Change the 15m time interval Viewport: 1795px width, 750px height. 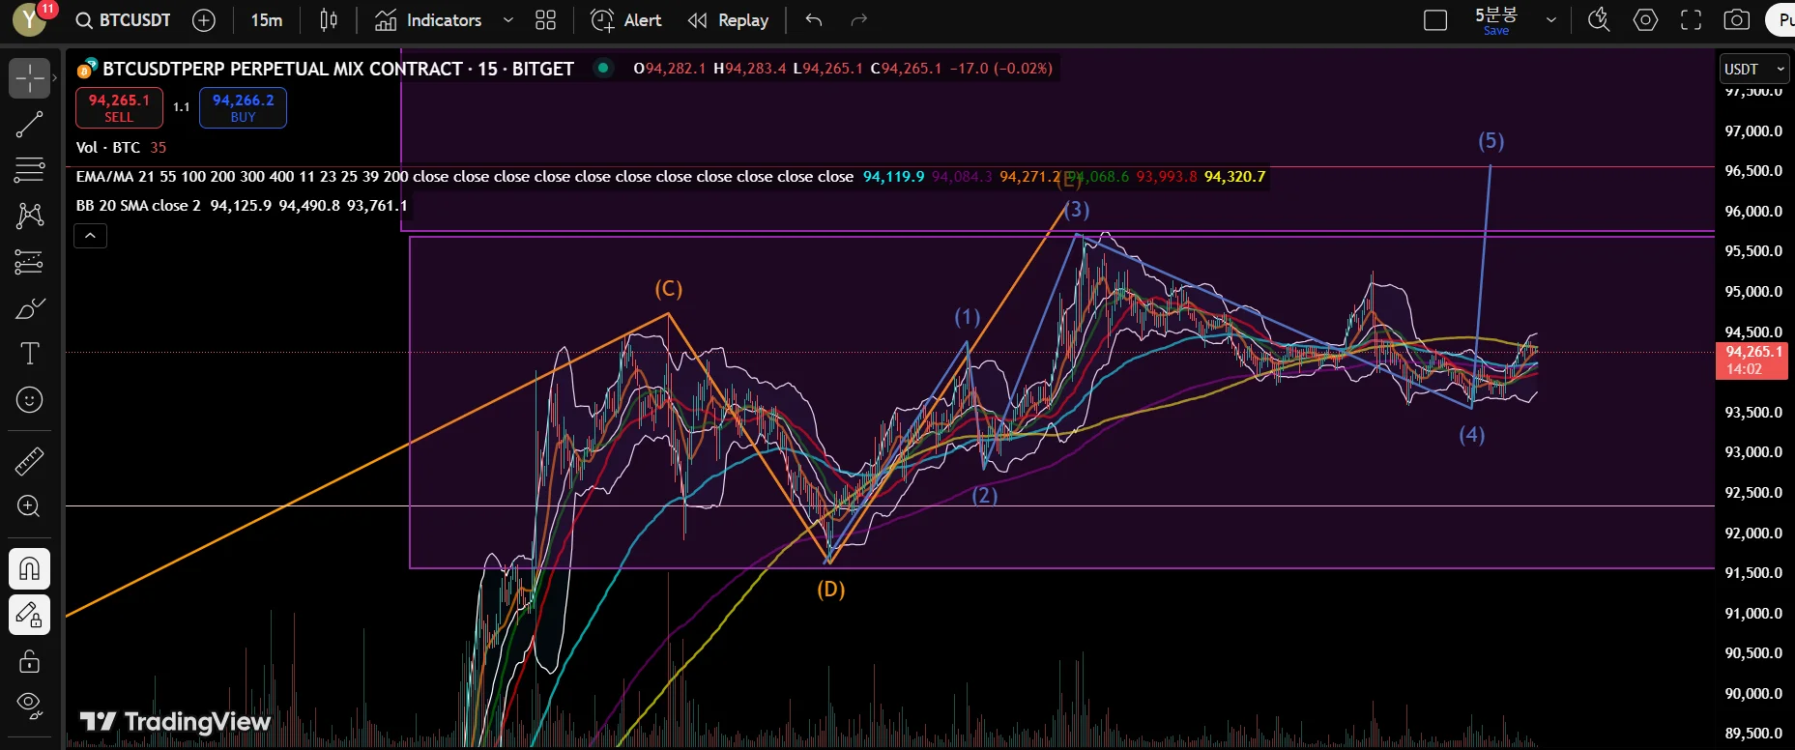(267, 20)
